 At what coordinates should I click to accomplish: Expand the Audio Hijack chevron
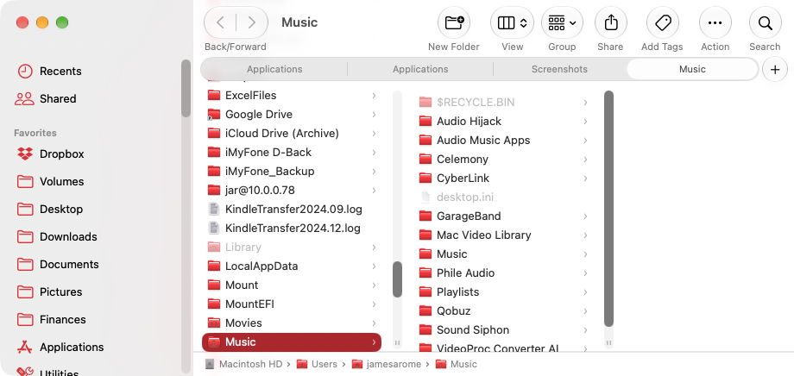tap(585, 121)
